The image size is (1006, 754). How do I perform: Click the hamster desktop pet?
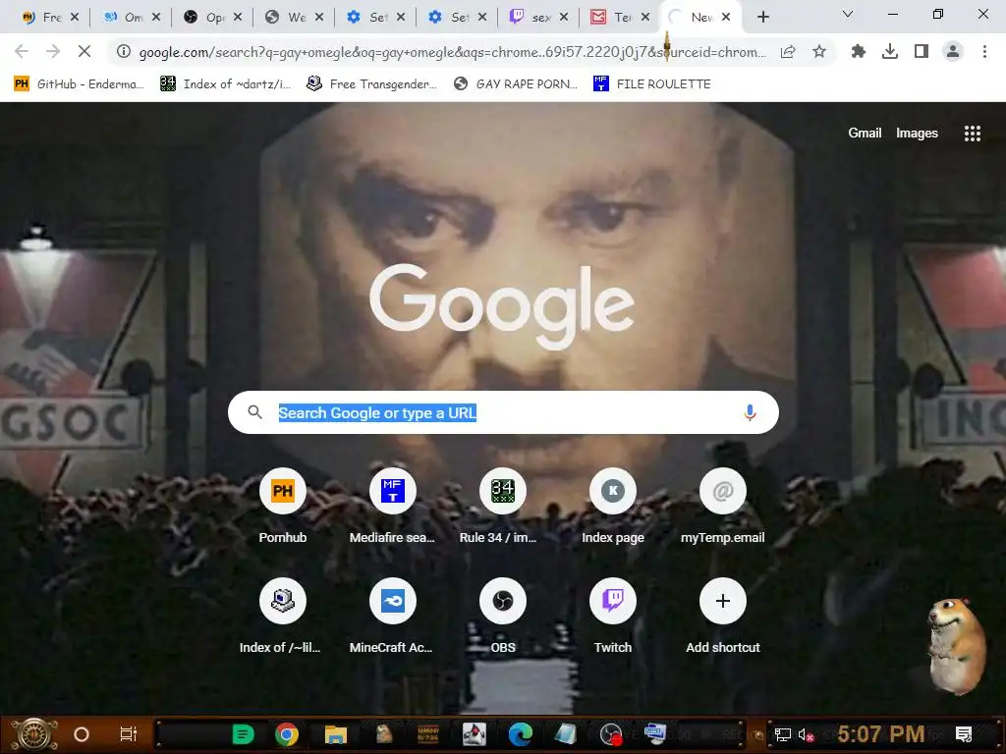click(x=956, y=646)
